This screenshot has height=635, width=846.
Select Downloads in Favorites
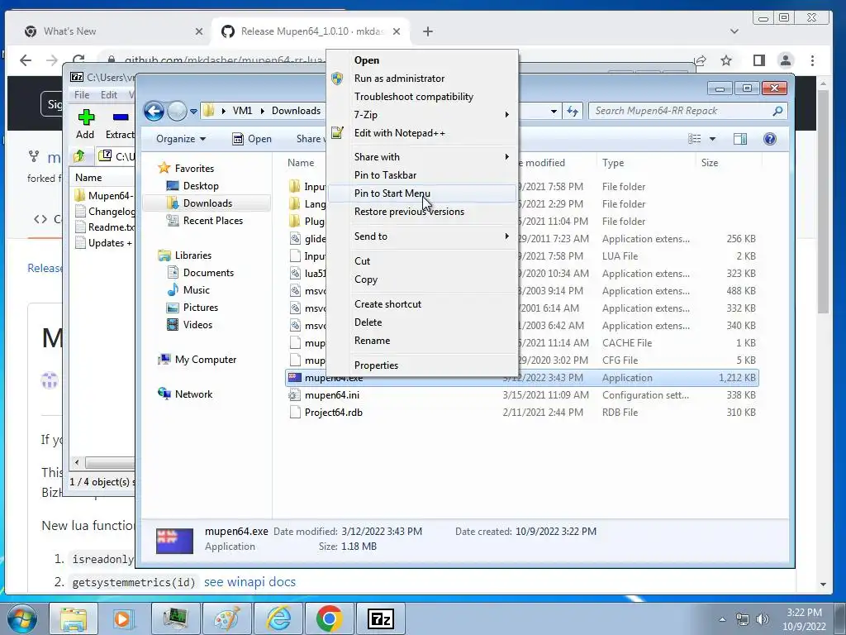pyautogui.click(x=207, y=203)
